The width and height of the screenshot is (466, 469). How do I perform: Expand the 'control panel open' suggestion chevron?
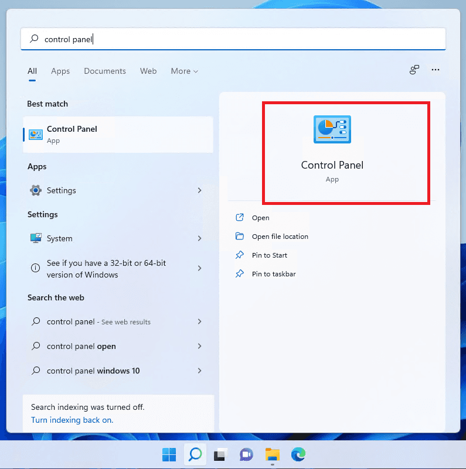point(199,346)
